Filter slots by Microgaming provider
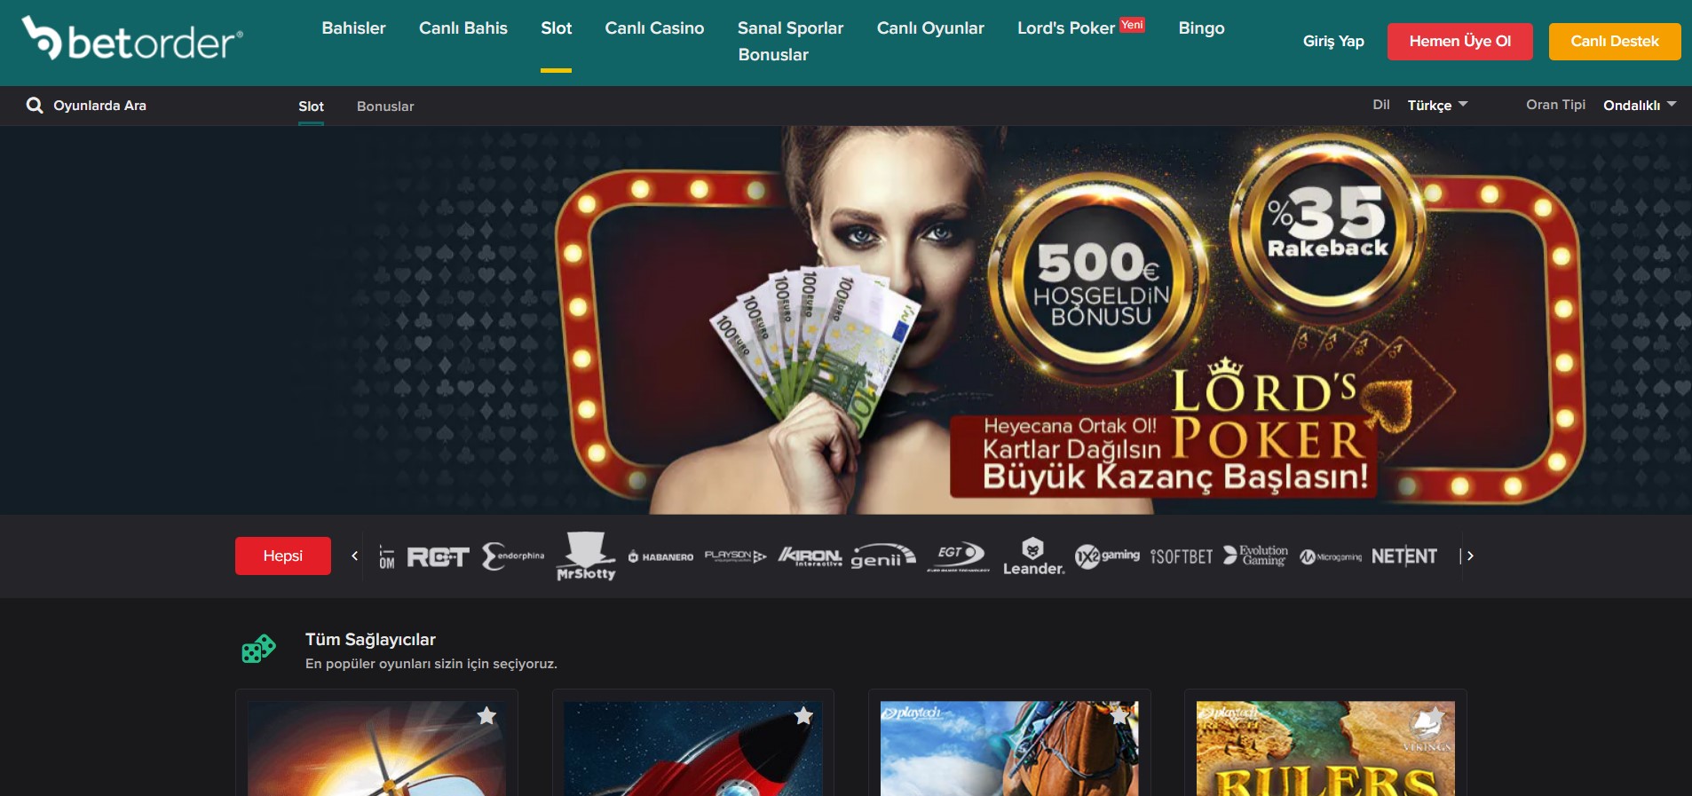 tap(1331, 556)
